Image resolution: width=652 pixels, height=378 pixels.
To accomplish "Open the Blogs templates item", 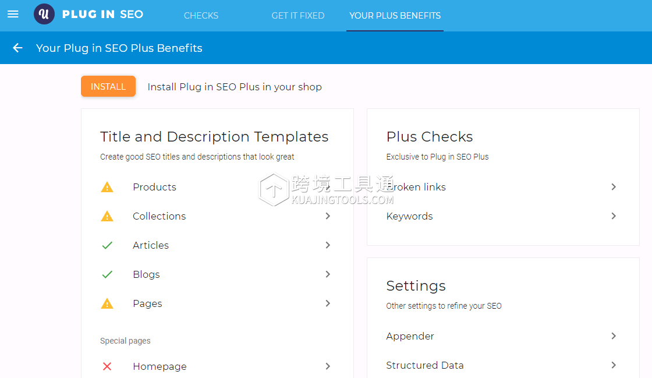I will 146,274.
